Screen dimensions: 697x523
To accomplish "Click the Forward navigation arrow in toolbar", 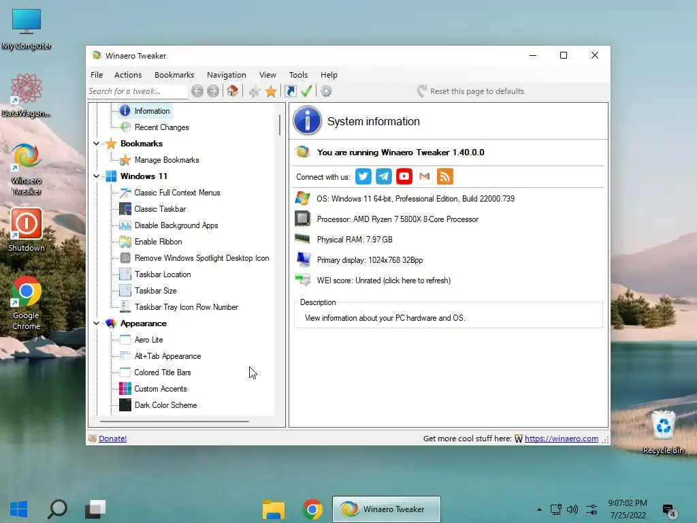I will tap(213, 91).
